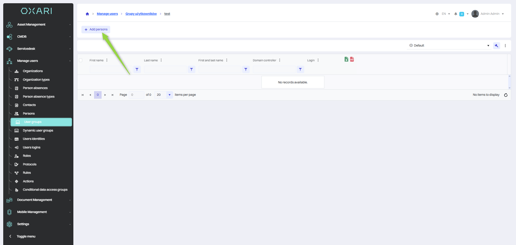516x245 pixels.
Task: Click the Add persons button
Action: [x=96, y=30]
